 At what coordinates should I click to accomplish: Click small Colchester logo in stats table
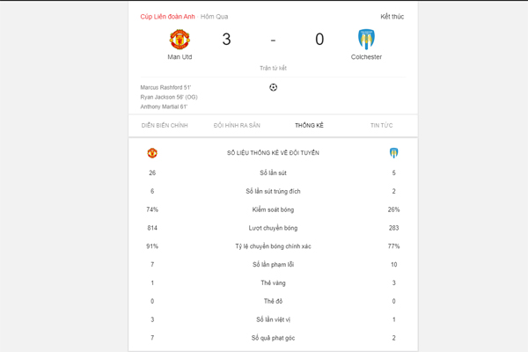(x=393, y=153)
